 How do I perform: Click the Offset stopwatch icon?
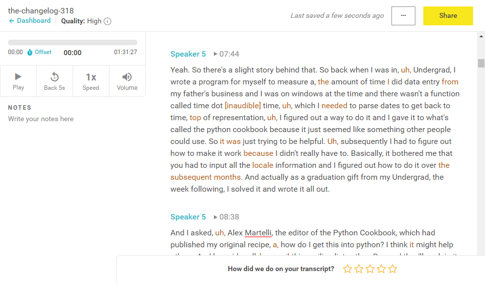[30, 53]
